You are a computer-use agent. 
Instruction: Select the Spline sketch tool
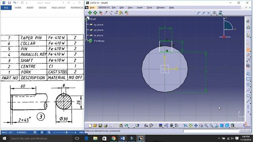point(248,90)
